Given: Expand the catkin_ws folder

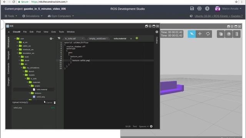Looking at the screenshot, I should [x=17, y=46].
